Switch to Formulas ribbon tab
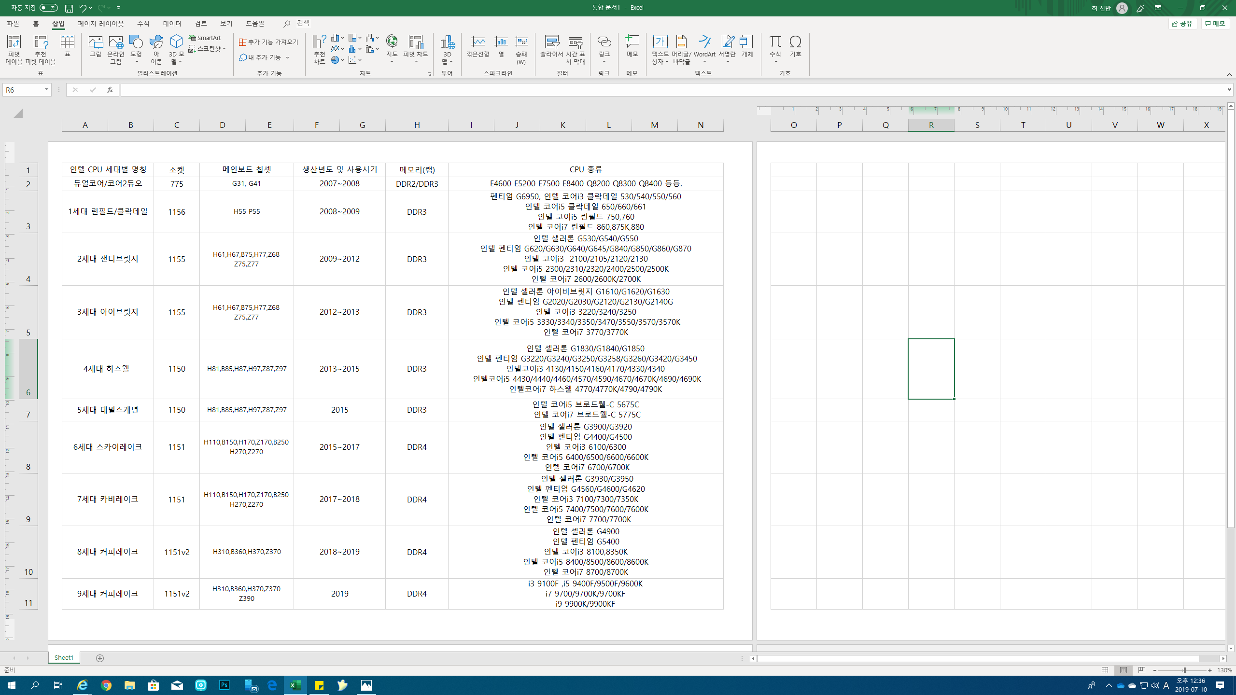 pyautogui.click(x=143, y=23)
